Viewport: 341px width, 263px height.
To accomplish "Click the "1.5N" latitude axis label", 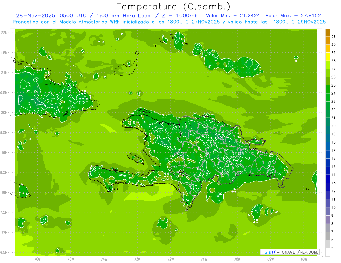I will (x=4, y=53).
